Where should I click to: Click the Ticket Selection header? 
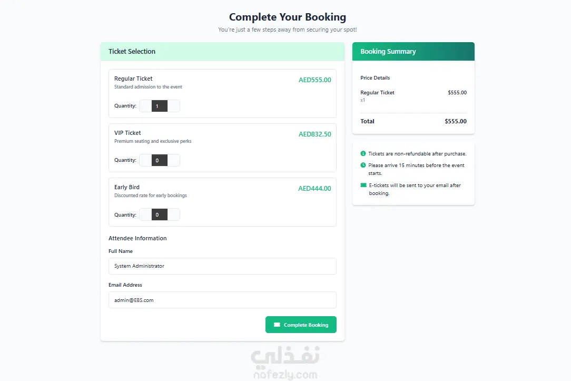pyautogui.click(x=132, y=52)
